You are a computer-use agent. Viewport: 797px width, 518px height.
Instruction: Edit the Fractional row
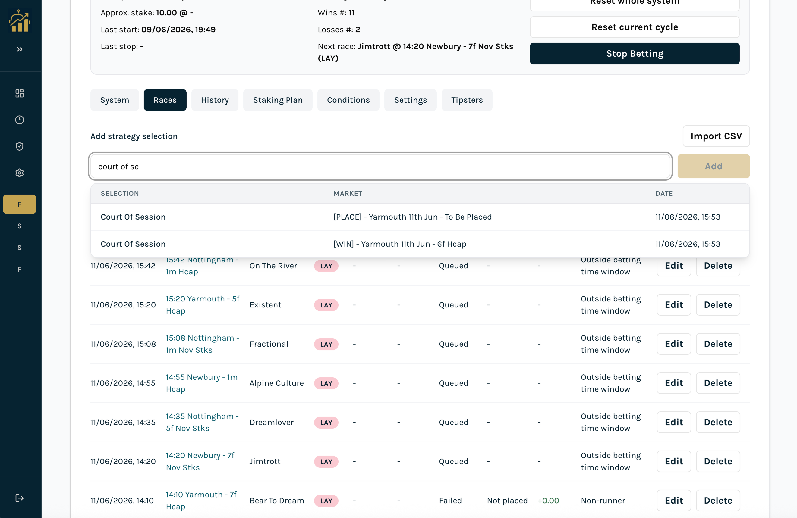point(674,344)
